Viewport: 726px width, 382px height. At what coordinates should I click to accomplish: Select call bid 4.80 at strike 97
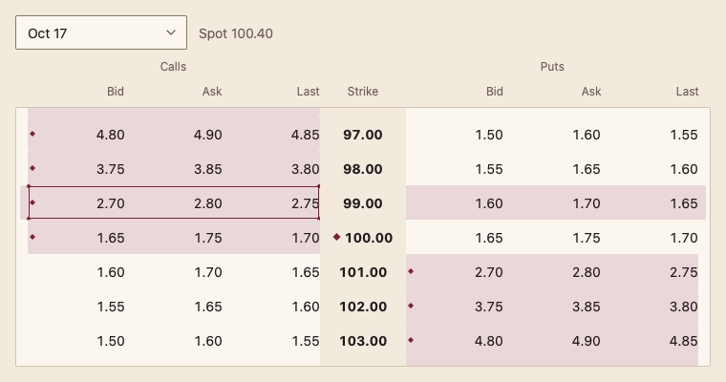click(110, 135)
